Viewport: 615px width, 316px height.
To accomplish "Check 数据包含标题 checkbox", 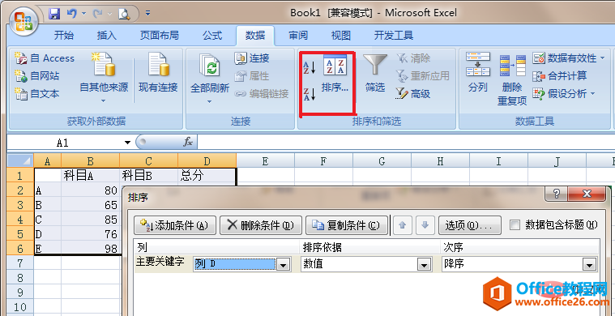I will 515,225.
